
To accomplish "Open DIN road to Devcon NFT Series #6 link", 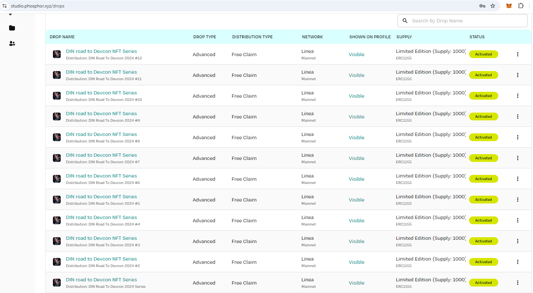I will 101,176.
